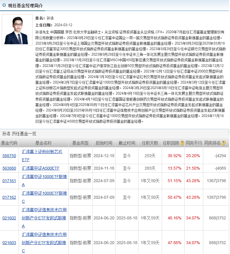
Task: Open fund manager 孙浩's portrait photo
Action: [17, 30]
